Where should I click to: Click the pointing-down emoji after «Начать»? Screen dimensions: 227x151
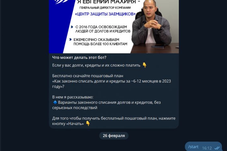click(88, 124)
